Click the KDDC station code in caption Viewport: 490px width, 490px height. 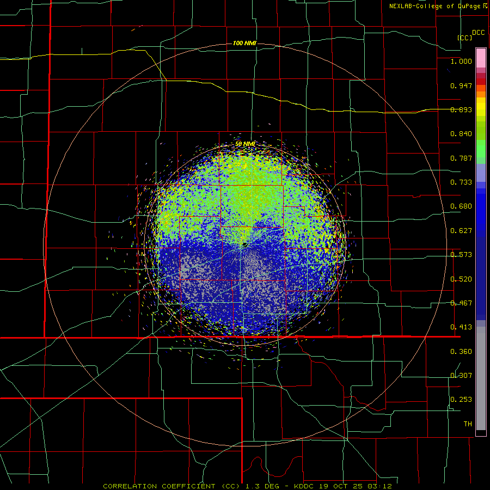(x=305, y=486)
